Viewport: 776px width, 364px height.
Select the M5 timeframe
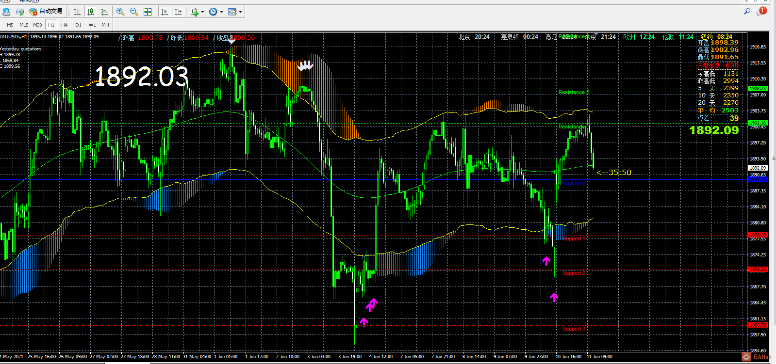pos(10,25)
